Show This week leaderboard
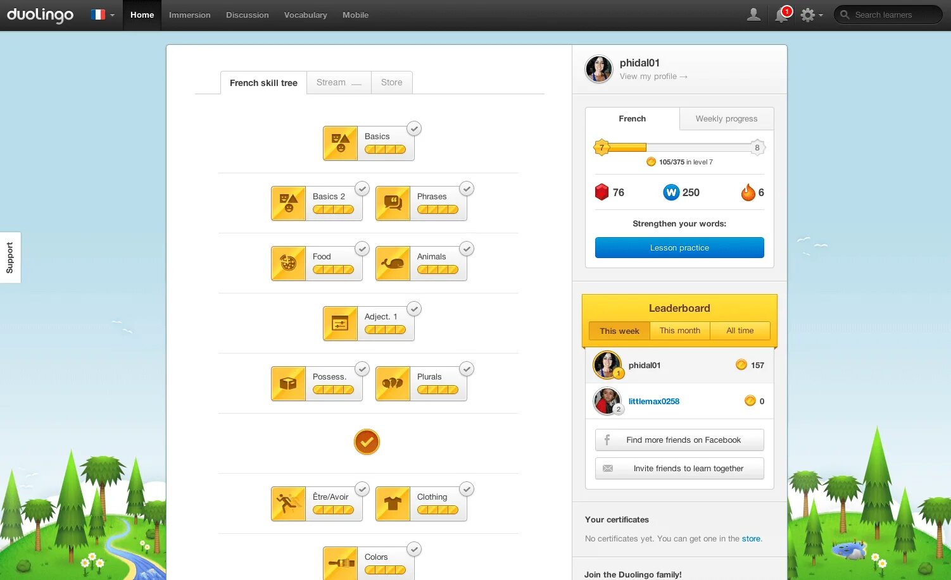This screenshot has width=951, height=580. [619, 331]
